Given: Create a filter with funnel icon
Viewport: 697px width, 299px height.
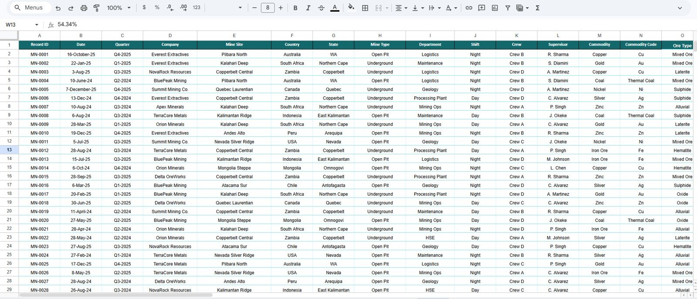Looking at the screenshot, I should [x=508, y=8].
